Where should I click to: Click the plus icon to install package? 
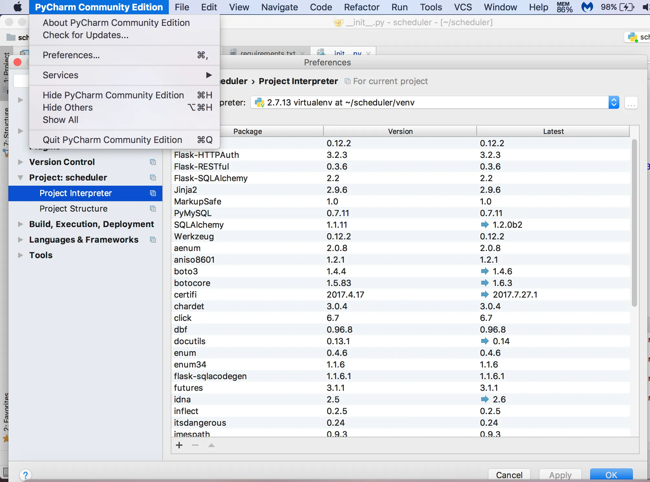(179, 445)
